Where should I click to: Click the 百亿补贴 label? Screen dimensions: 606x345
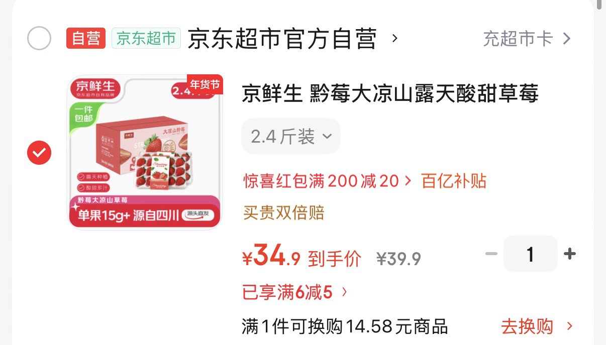[x=454, y=181]
